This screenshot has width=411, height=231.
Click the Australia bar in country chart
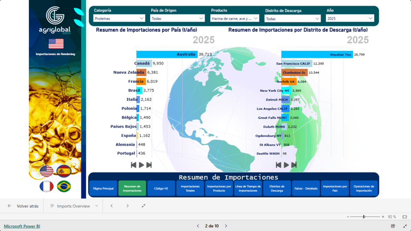pos(167,55)
